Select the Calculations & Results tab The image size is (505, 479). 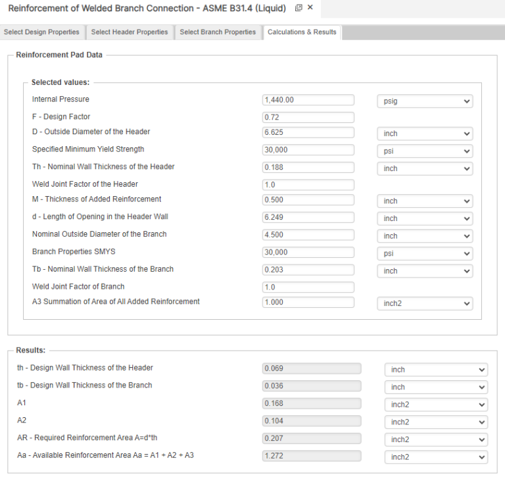click(302, 32)
